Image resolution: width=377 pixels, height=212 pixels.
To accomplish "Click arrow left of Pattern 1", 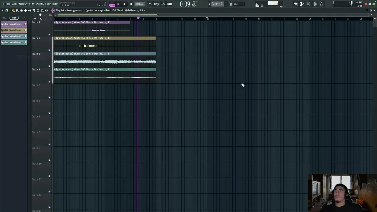I will coord(209,4).
